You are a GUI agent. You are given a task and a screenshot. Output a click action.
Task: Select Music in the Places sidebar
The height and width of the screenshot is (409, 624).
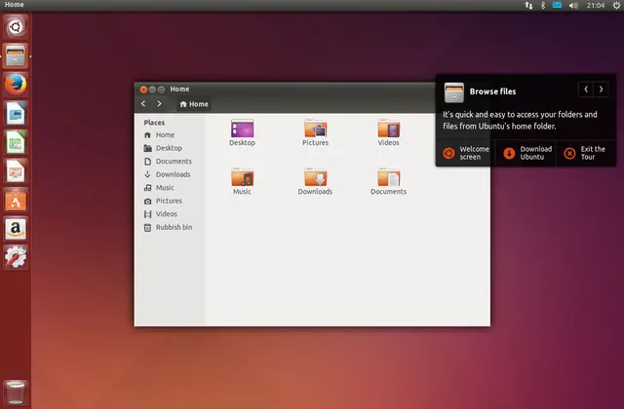pos(165,188)
